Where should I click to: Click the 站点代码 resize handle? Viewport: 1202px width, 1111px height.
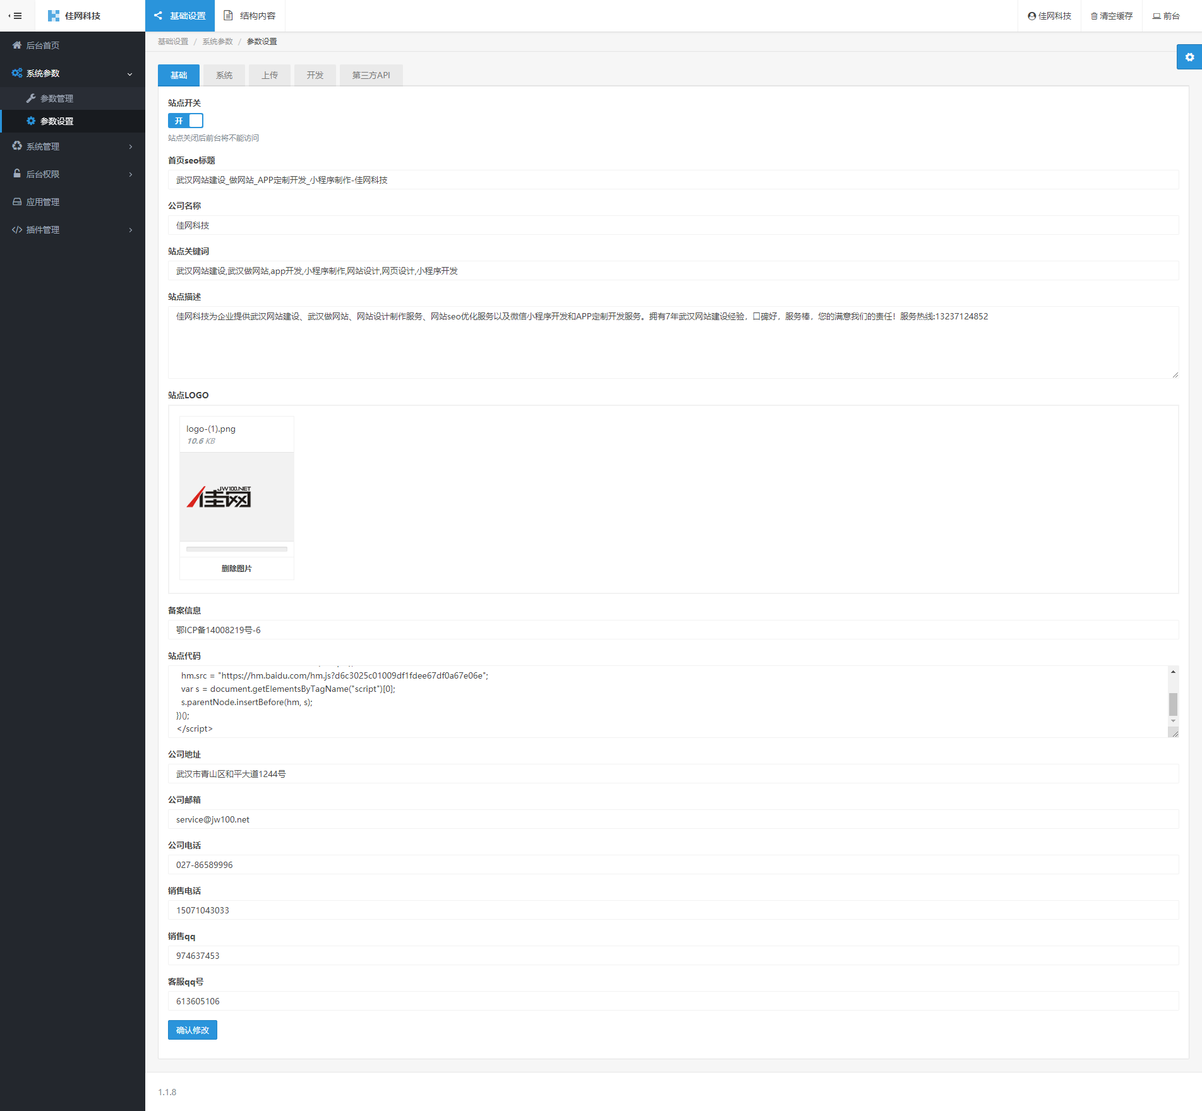pyautogui.click(x=1174, y=733)
